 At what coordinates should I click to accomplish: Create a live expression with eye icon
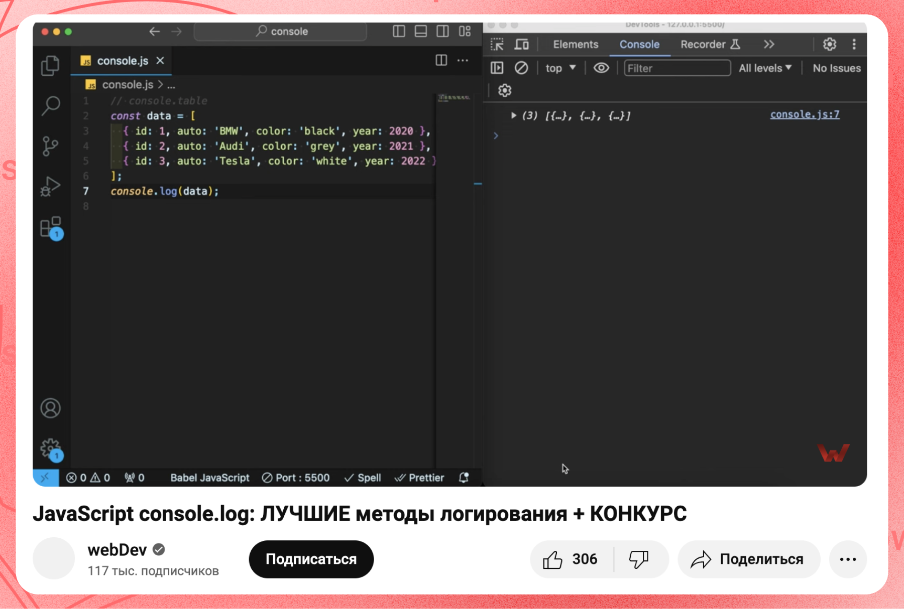(601, 68)
